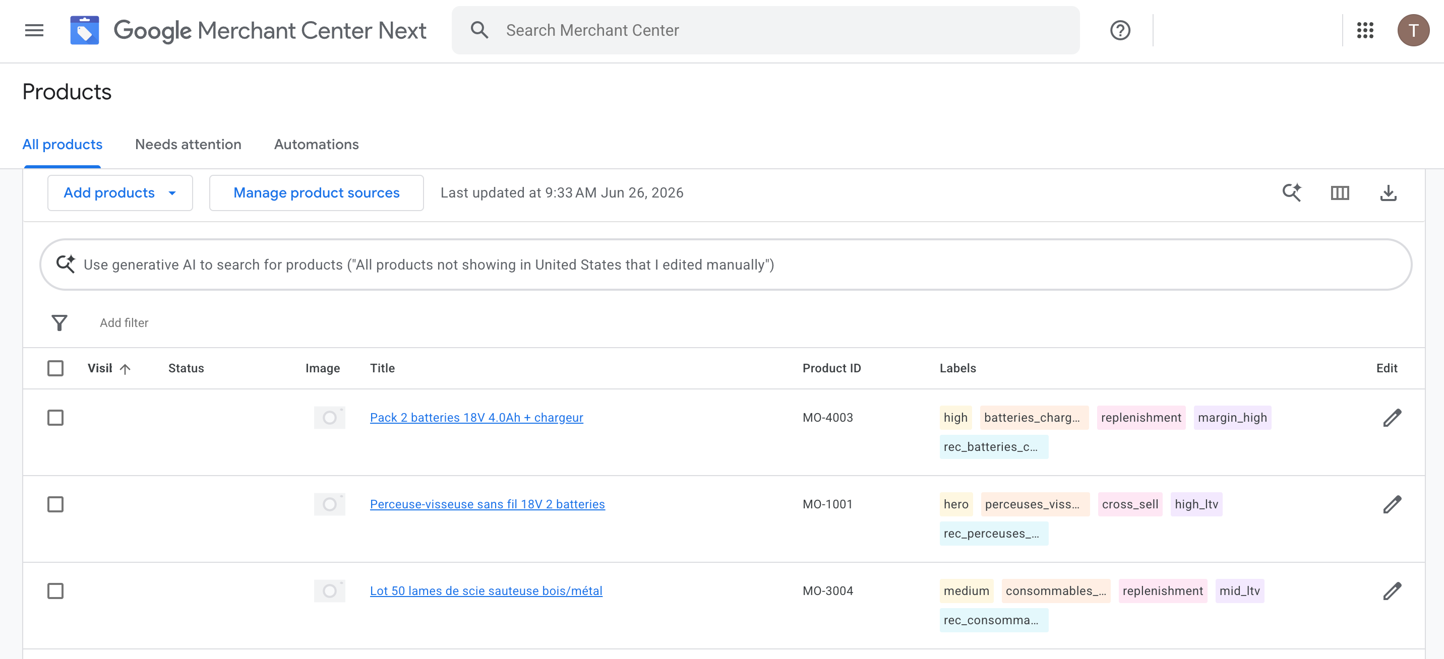Screen dimensions: 1444x659
Task: Download the products list
Action: point(1388,193)
